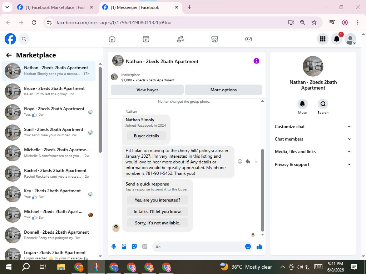Reply to Nathan's message arrow icon
This screenshot has width=366, height=274.
pos(248,162)
